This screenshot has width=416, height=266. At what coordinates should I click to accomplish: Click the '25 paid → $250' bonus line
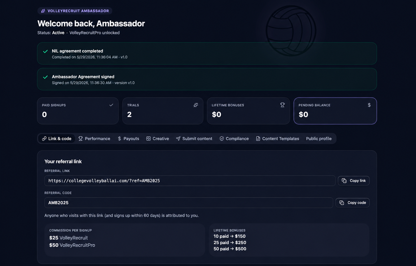coord(230,243)
